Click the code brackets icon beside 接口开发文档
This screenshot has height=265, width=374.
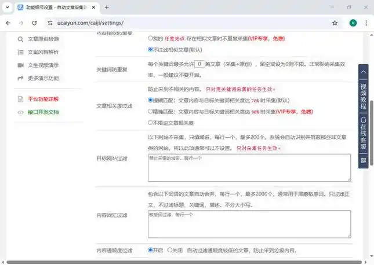tap(20, 112)
